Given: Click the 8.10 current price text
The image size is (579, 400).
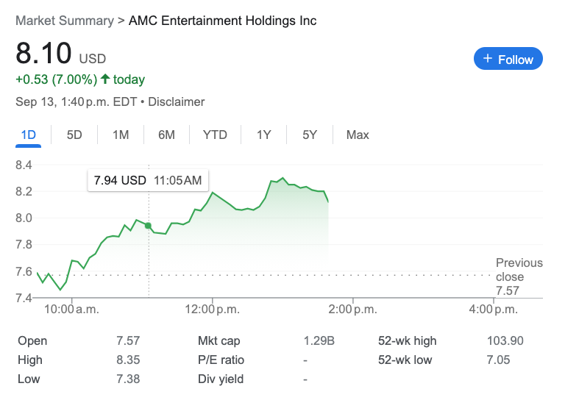Looking at the screenshot, I should 43,53.
